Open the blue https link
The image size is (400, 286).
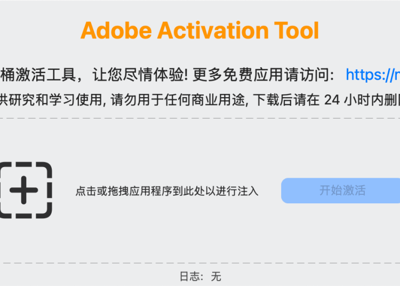pos(373,74)
